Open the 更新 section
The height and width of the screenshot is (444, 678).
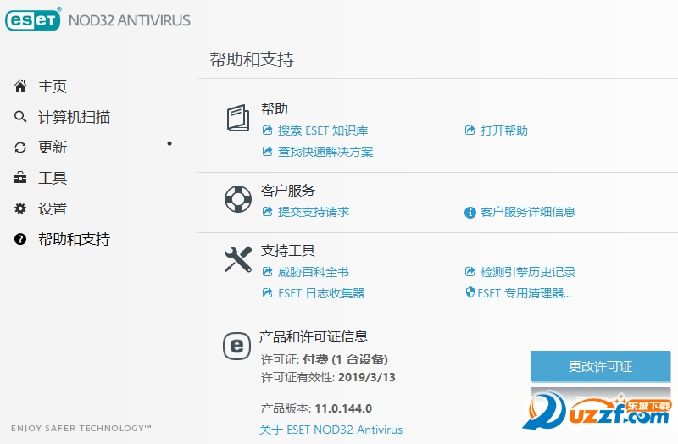coord(53,147)
